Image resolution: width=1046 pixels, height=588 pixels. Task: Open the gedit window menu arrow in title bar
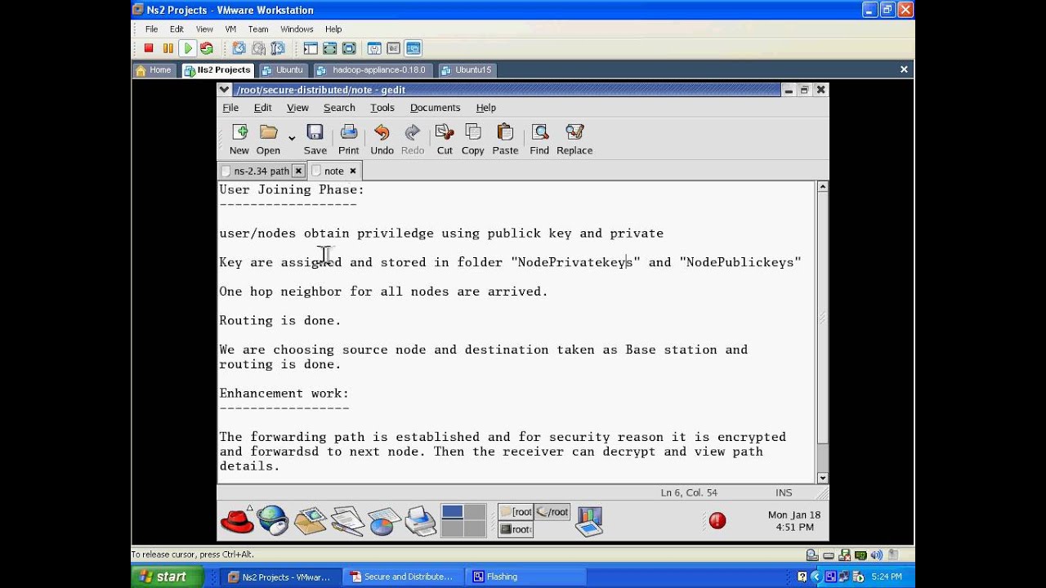[225, 90]
